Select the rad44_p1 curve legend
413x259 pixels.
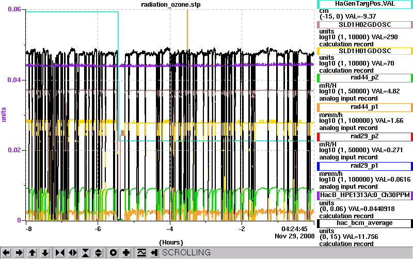[365, 107]
